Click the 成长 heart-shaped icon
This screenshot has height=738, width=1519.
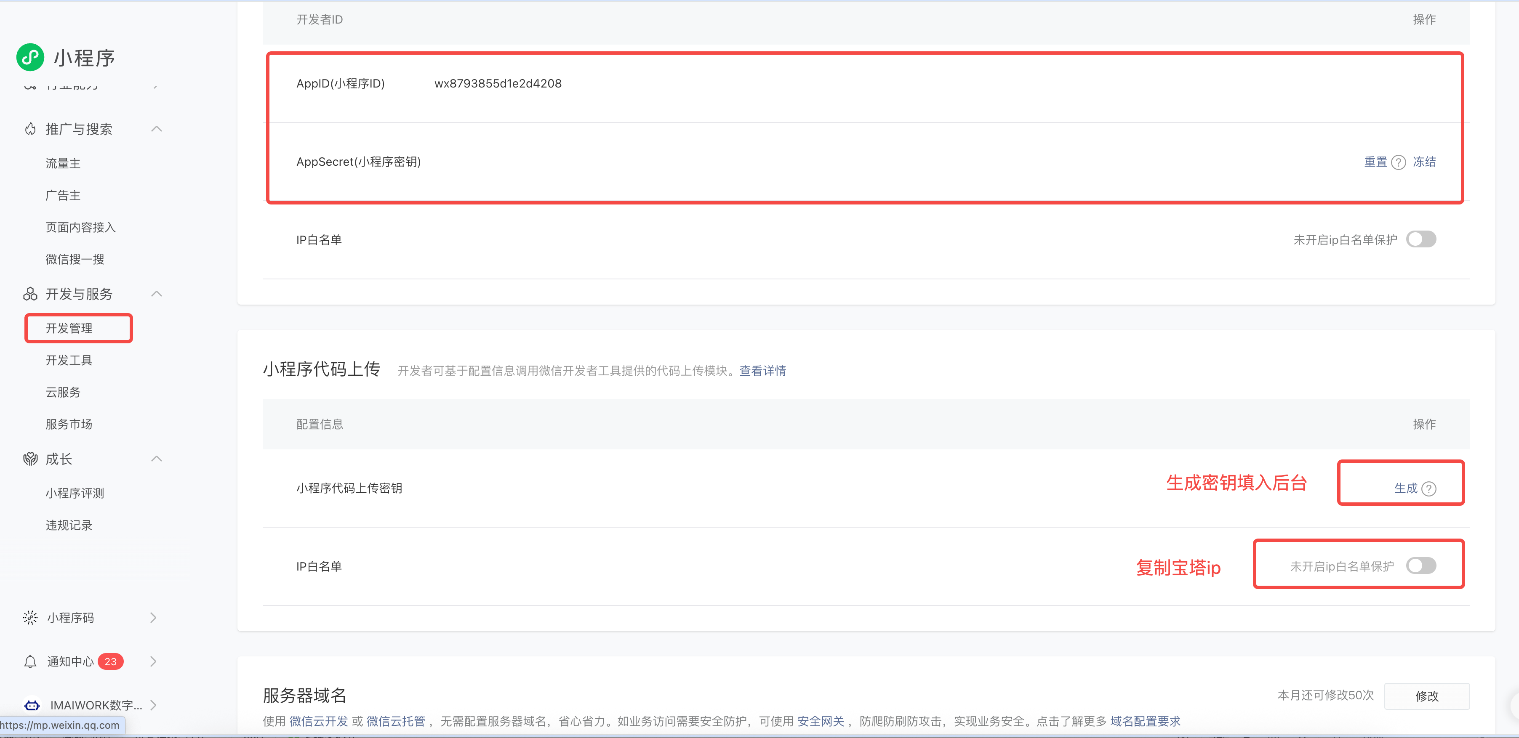[30, 459]
